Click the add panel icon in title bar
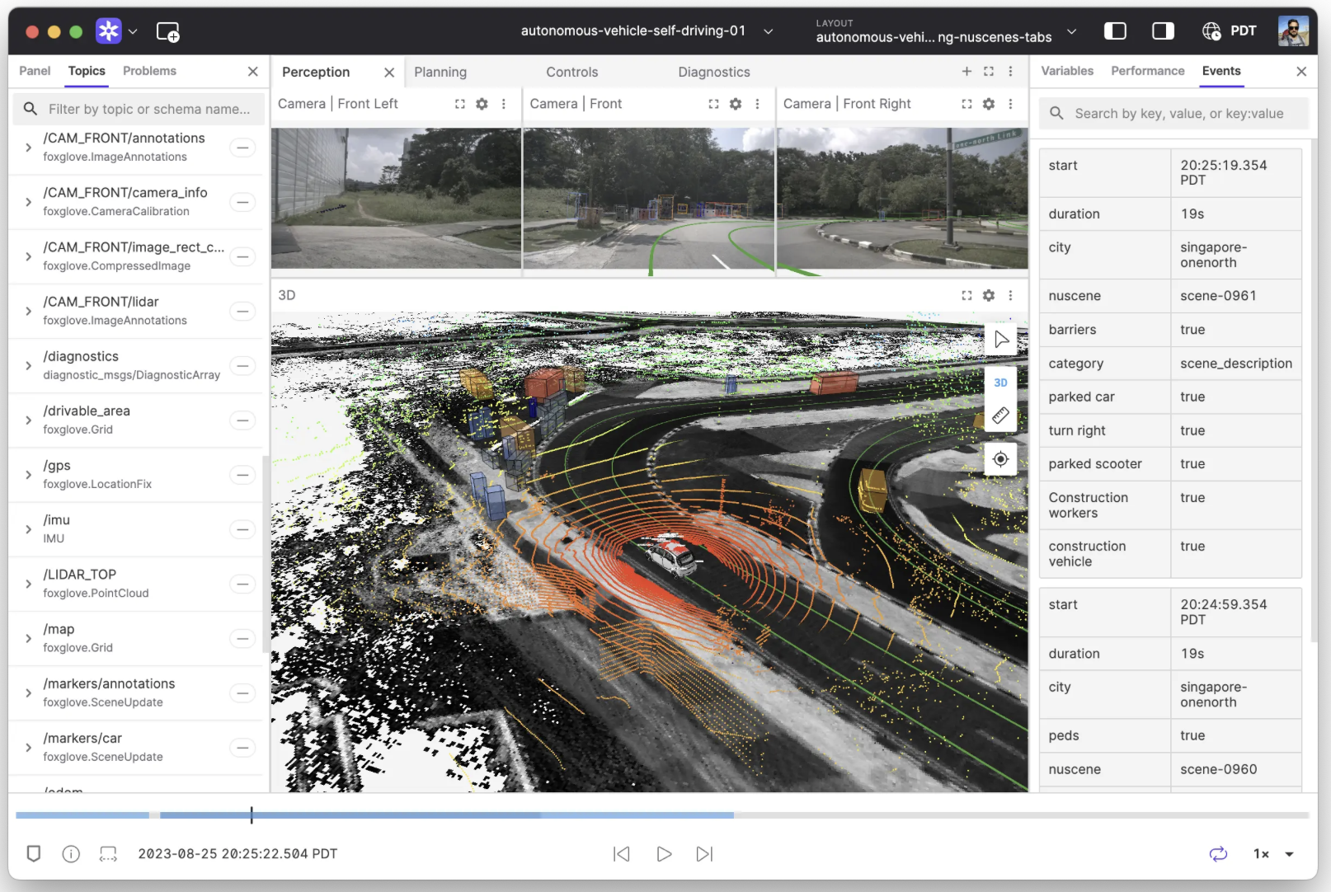Viewport: 1331px width, 892px height. click(x=168, y=32)
